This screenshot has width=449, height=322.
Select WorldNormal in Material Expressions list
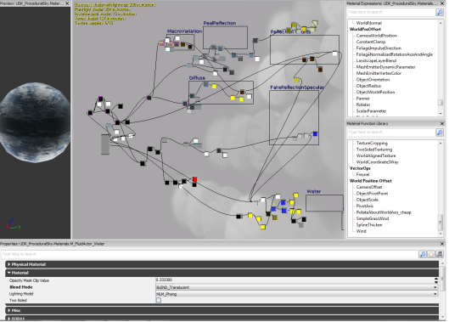369,23
